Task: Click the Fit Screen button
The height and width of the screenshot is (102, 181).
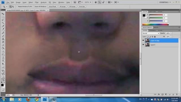Action: coord(63,7)
